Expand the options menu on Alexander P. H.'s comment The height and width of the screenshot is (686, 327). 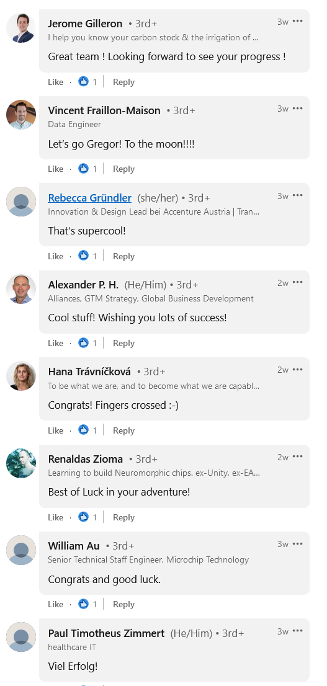298,282
